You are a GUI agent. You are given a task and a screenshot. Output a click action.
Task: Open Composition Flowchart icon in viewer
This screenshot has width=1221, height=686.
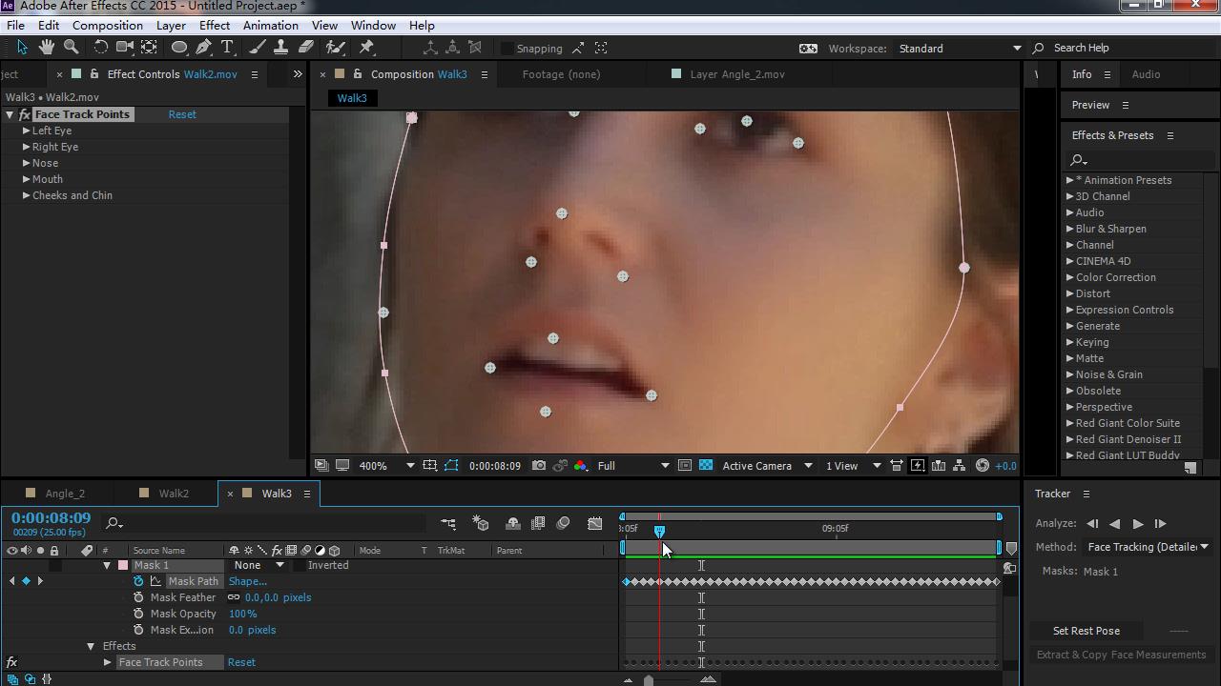960,466
